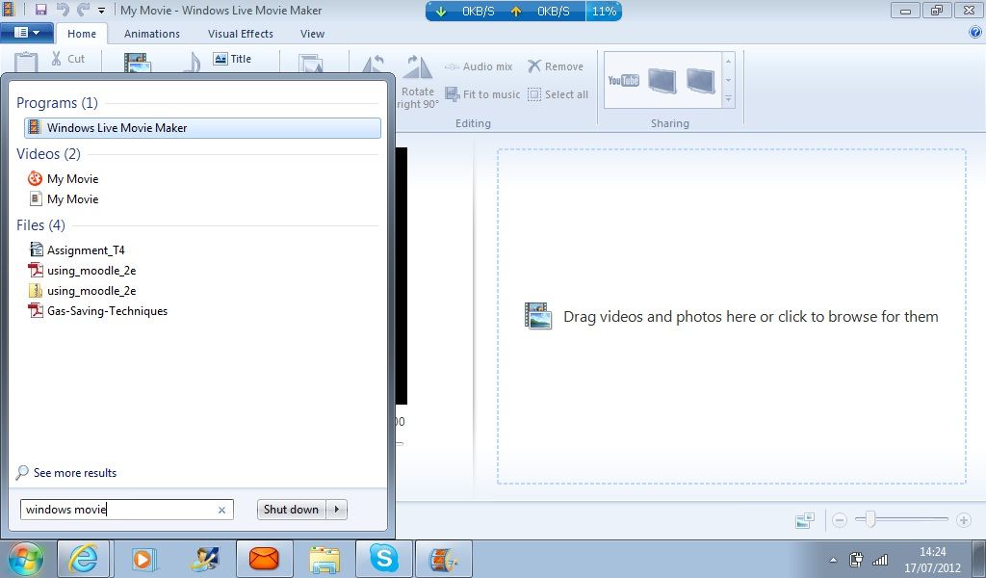Click the first monitor sharing option icon
This screenshot has height=578, width=986.
click(662, 81)
